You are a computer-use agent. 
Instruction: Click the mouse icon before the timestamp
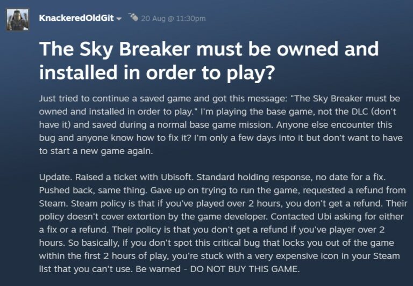pyautogui.click(x=133, y=17)
